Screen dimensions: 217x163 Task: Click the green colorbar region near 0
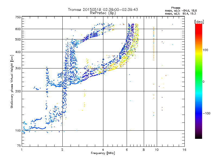coord(199,81)
